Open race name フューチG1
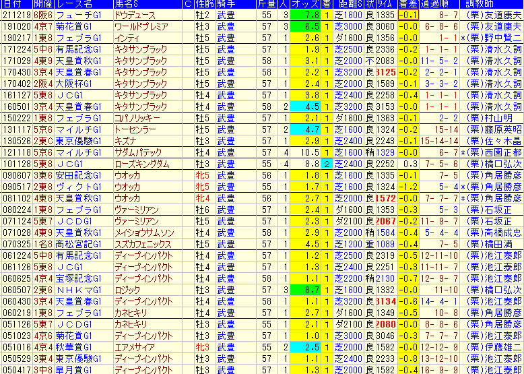 point(78,15)
